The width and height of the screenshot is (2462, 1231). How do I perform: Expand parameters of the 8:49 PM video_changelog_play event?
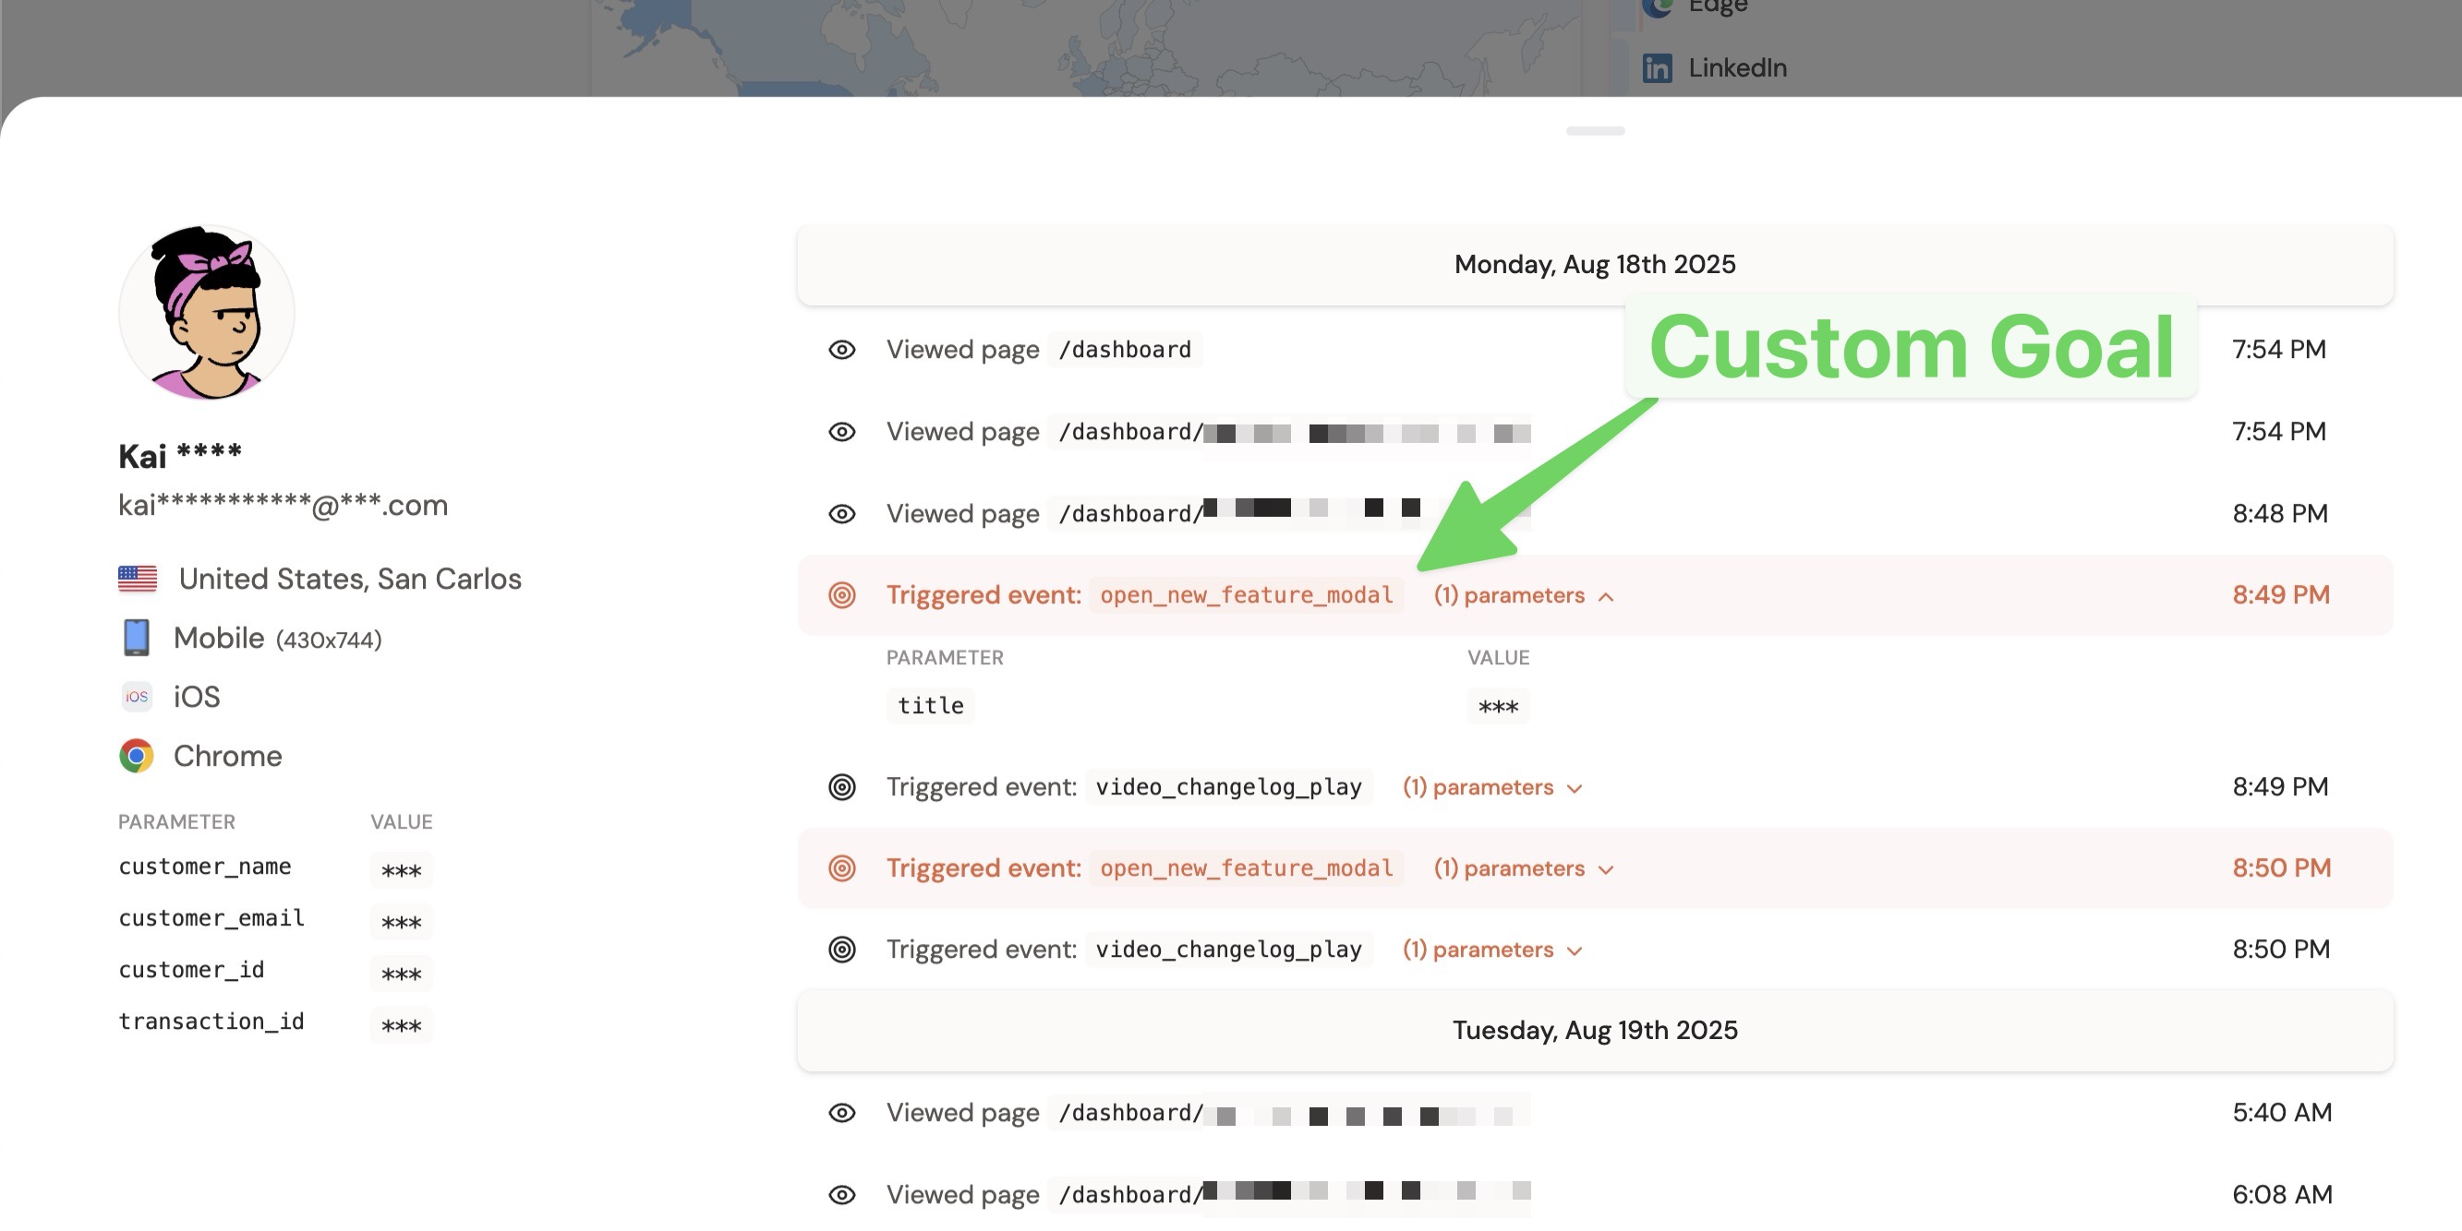1492,787
